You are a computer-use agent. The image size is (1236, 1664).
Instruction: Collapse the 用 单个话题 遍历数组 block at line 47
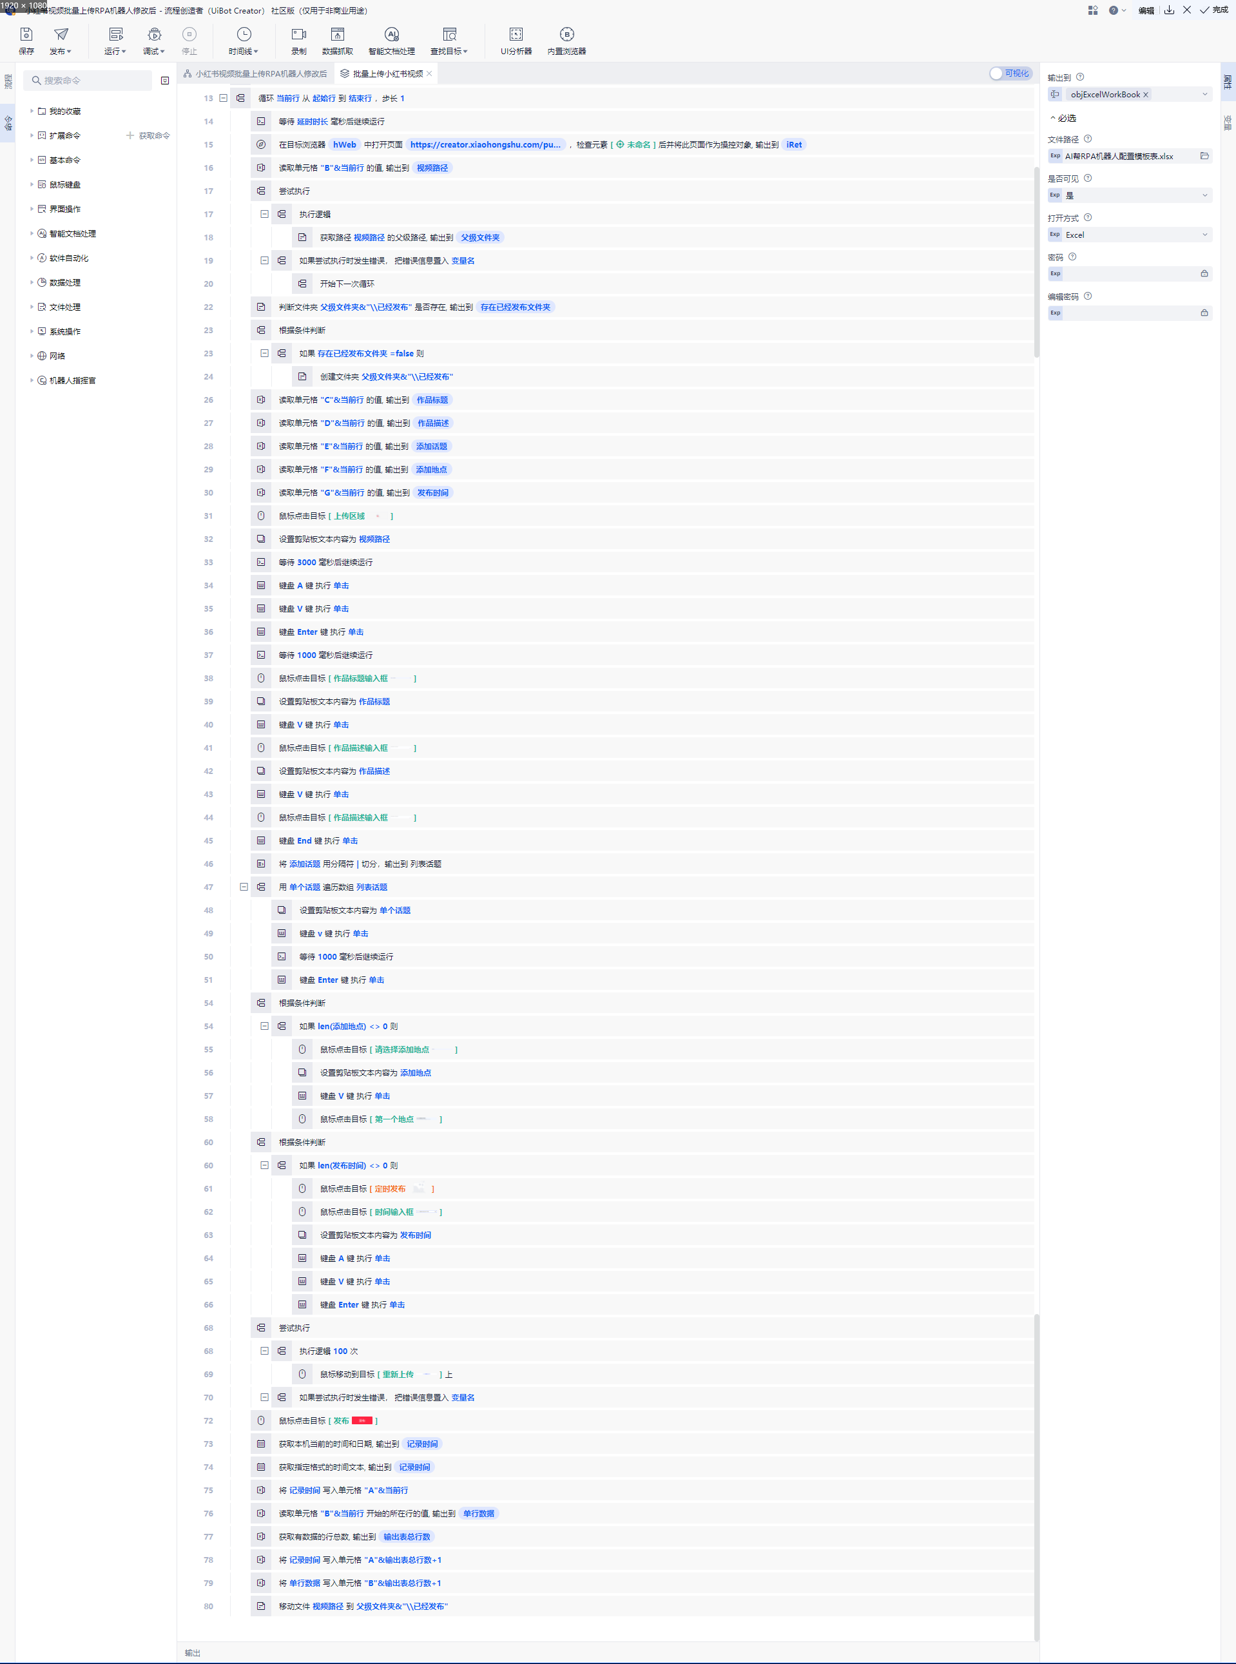pos(244,887)
